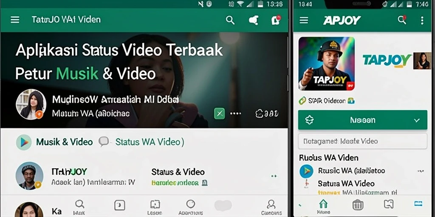Open options dots on Rtusic WA row
Image resolution: width=435 pixels, height=217 pixels.
421,171
